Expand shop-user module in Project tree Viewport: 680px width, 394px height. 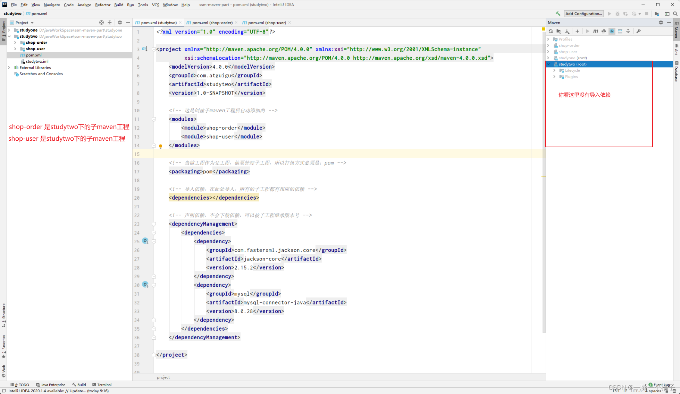pos(15,49)
